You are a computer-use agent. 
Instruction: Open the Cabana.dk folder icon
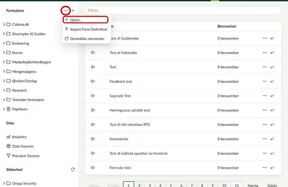8,24
